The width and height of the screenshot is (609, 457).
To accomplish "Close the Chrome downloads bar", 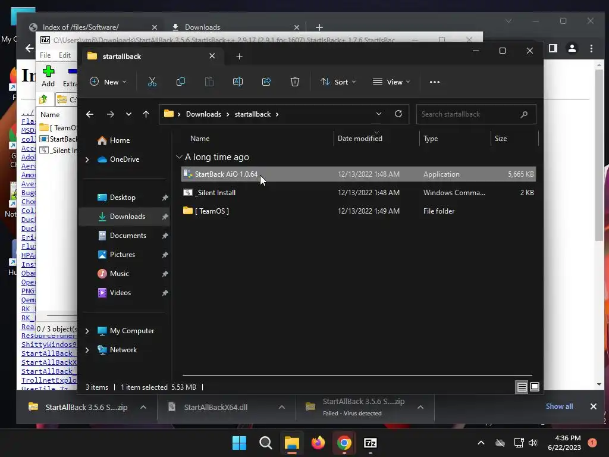I will click(x=594, y=406).
